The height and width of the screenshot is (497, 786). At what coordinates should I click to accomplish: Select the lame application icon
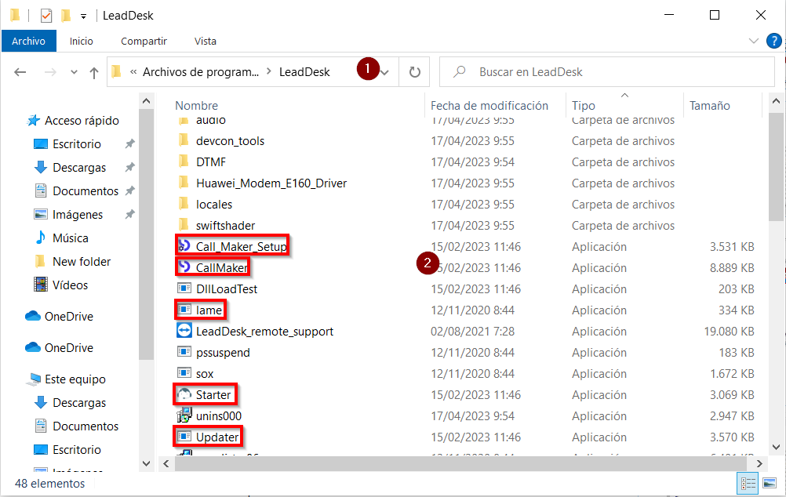tap(184, 310)
